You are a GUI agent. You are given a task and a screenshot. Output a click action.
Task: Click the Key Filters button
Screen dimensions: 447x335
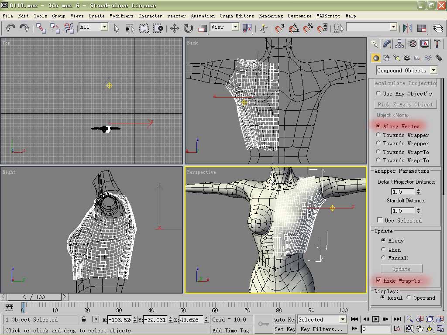(x=321, y=329)
